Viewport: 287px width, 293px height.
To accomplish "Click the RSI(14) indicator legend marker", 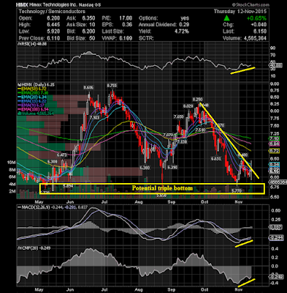I will pos(18,44).
